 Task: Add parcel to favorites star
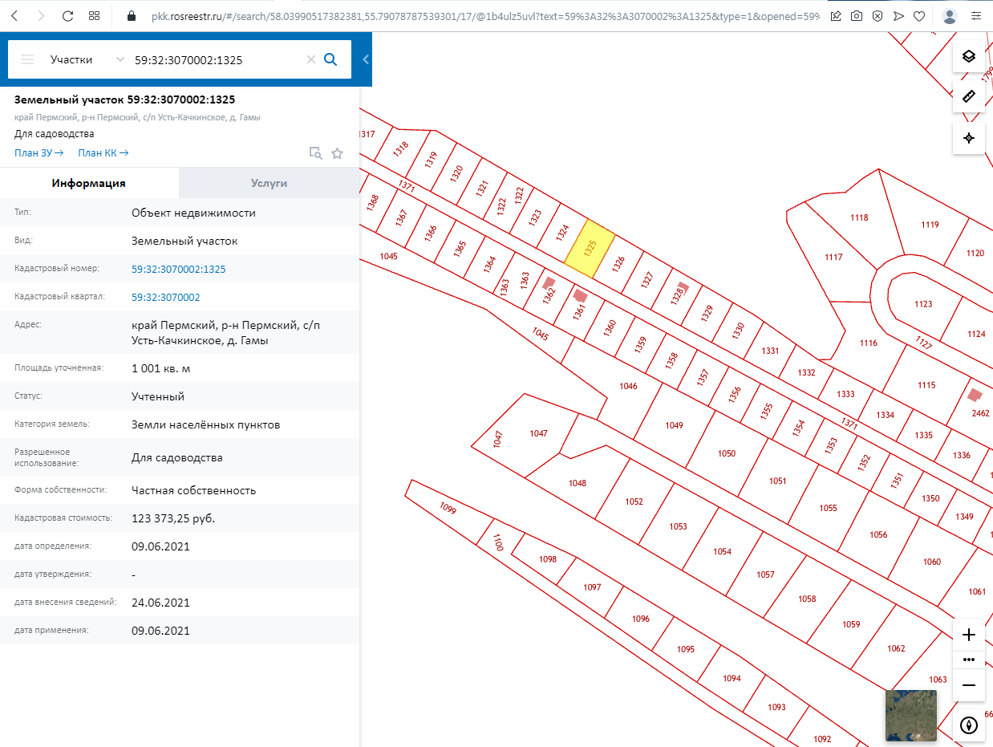tap(337, 153)
